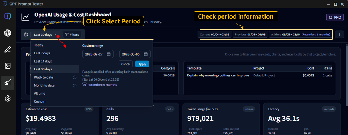Click the Template column header
The image size is (348, 135).
click(x=194, y=68)
